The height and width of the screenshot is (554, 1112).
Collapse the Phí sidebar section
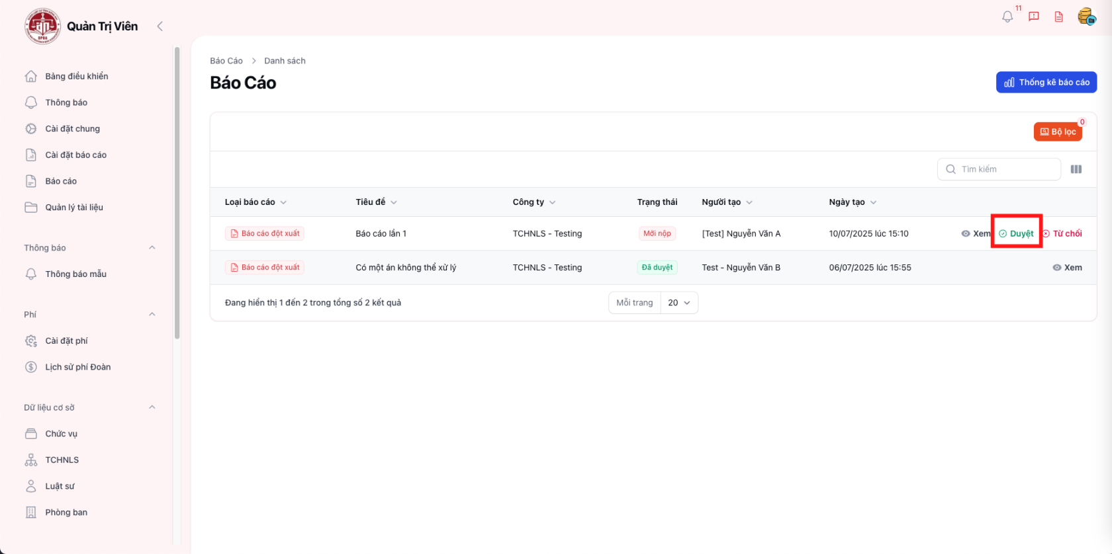pos(152,314)
